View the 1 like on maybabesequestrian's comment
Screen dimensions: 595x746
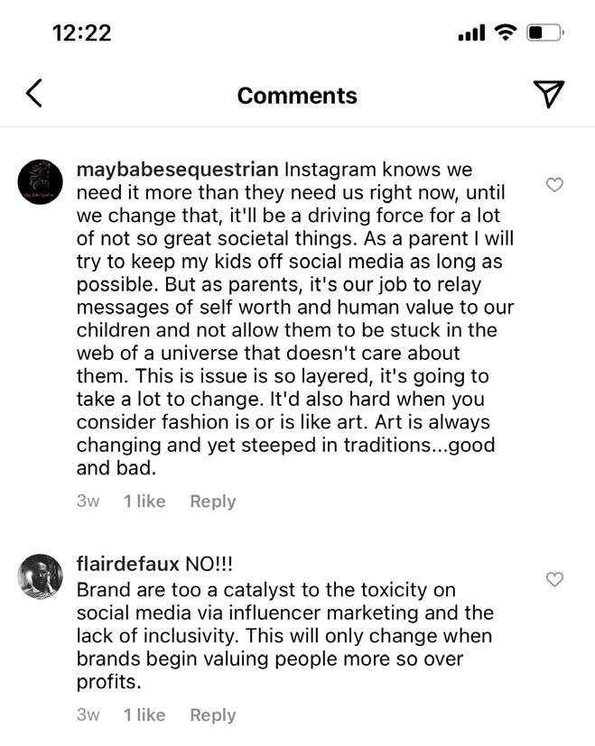coord(144,502)
